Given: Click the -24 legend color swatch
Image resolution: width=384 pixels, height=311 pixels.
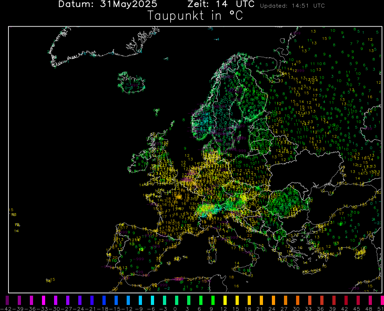Looking at the screenshot, I should click(x=80, y=300).
